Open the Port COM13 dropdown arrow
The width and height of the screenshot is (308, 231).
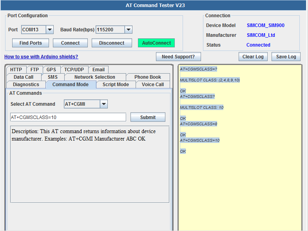(50, 30)
